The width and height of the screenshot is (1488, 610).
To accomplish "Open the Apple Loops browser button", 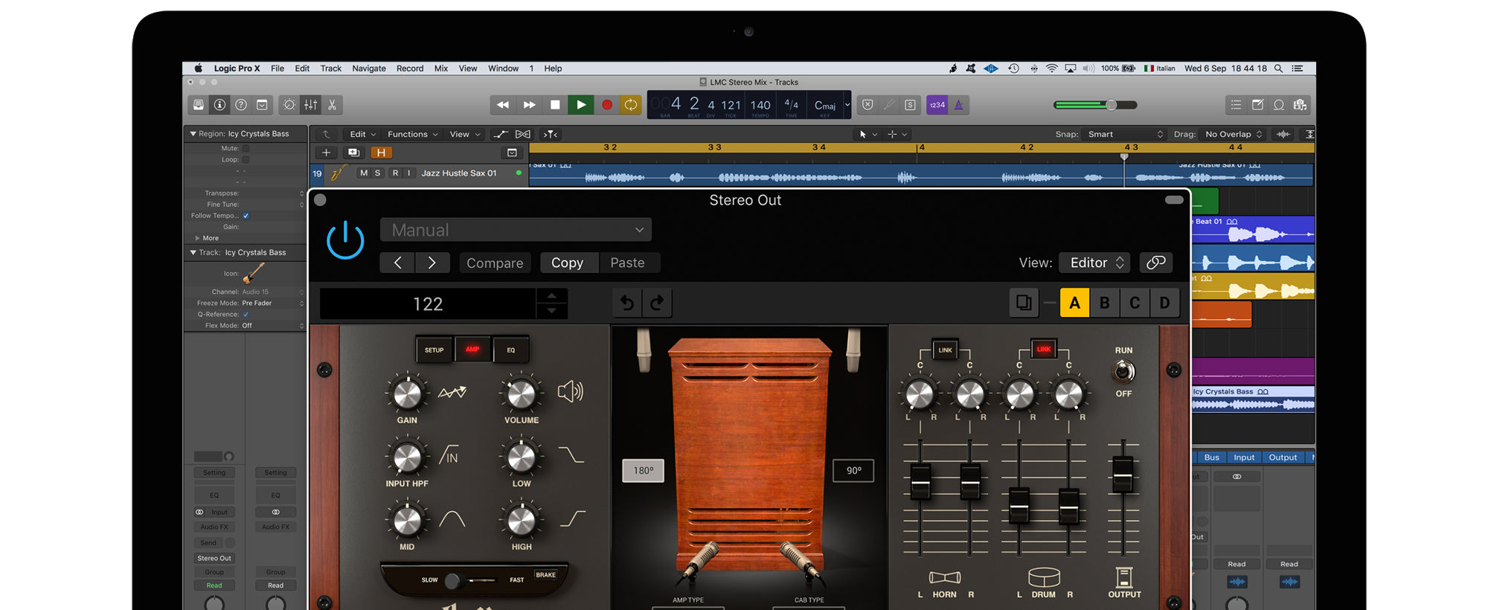I will point(1279,105).
